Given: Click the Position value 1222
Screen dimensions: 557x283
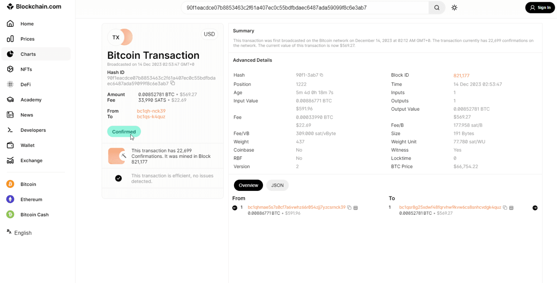Looking at the screenshot, I should (301, 84).
